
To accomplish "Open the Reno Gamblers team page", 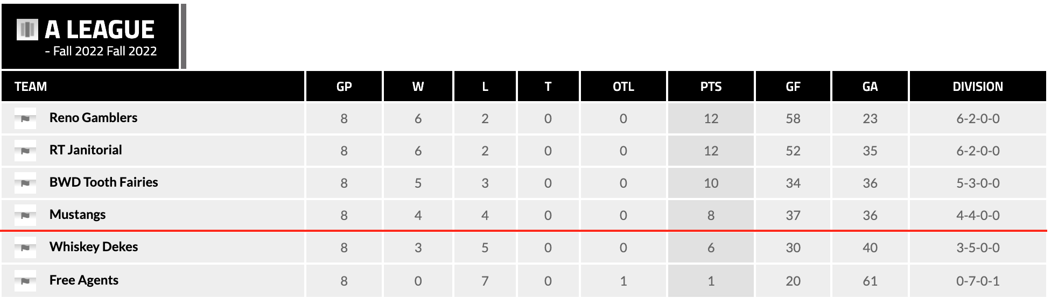I will pyautogui.click(x=93, y=118).
